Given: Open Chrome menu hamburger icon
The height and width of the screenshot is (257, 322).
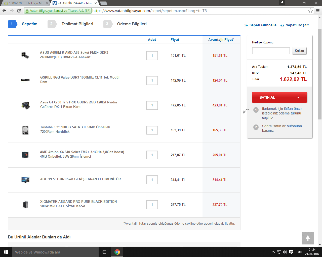Looking at the screenshot, I should point(318,11).
